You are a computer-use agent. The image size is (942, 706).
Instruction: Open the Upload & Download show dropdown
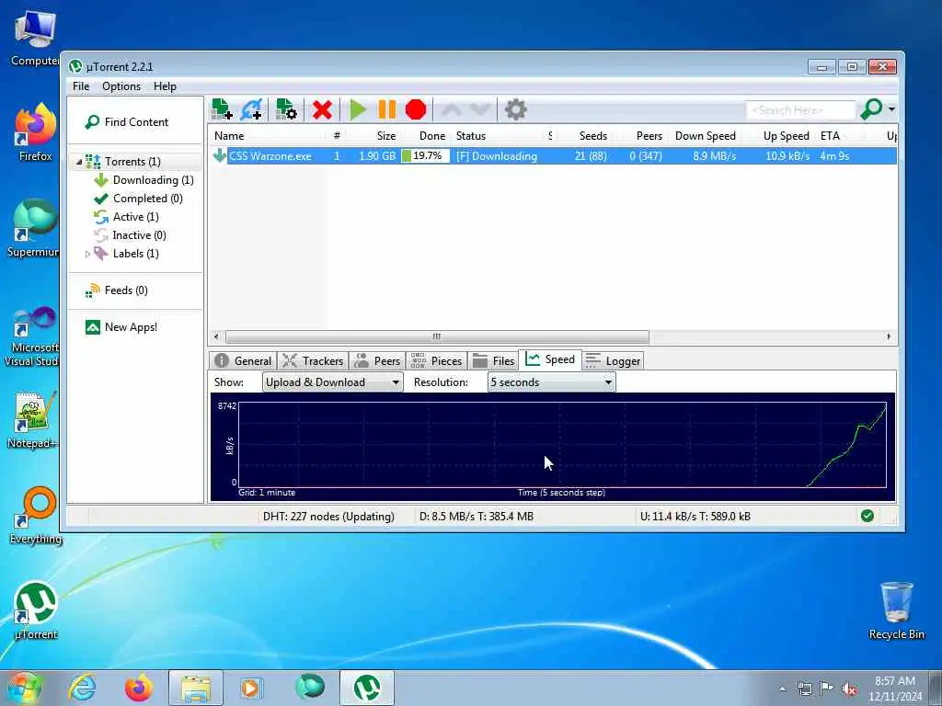pyautogui.click(x=332, y=382)
